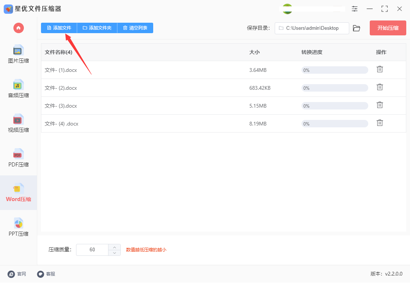
Task: Open the PPT压缩 section
Action: coord(18,227)
